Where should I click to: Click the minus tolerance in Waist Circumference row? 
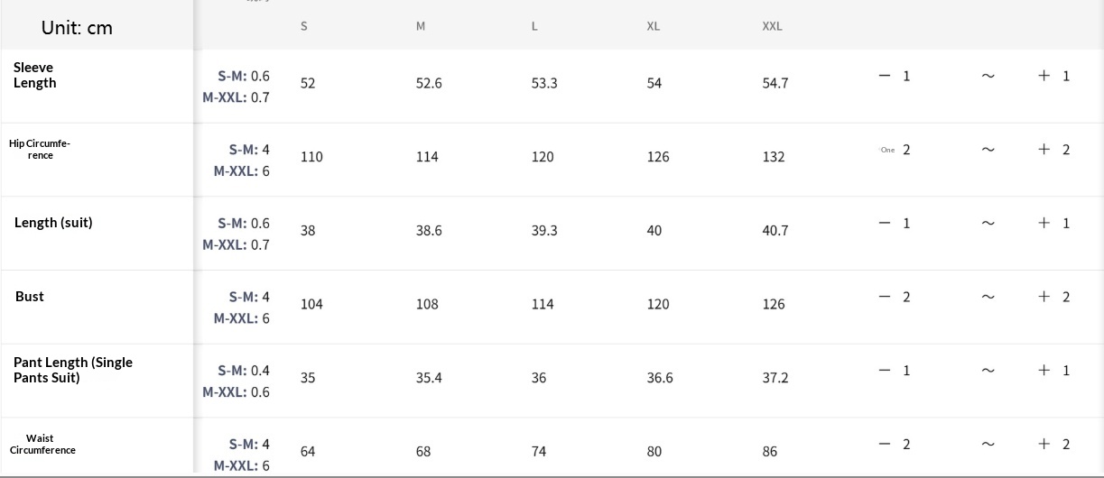coord(895,444)
